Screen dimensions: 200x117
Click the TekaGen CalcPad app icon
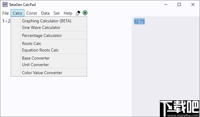point(5,4)
